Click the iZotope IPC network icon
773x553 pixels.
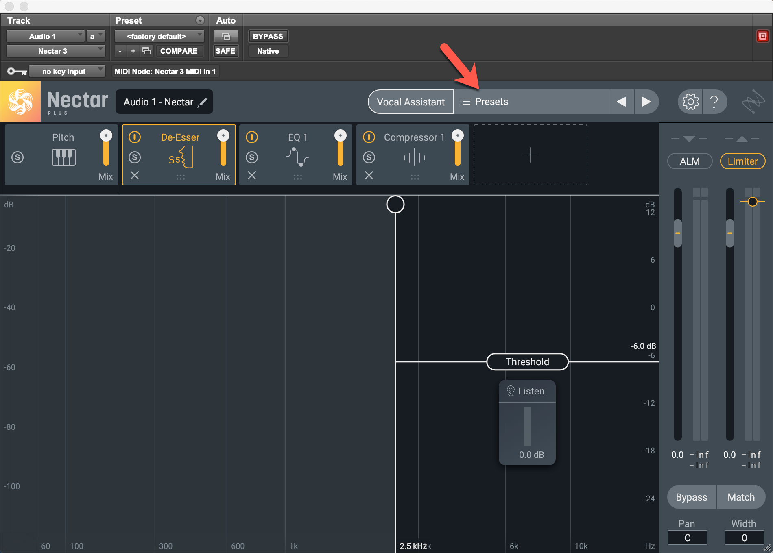[x=753, y=101]
